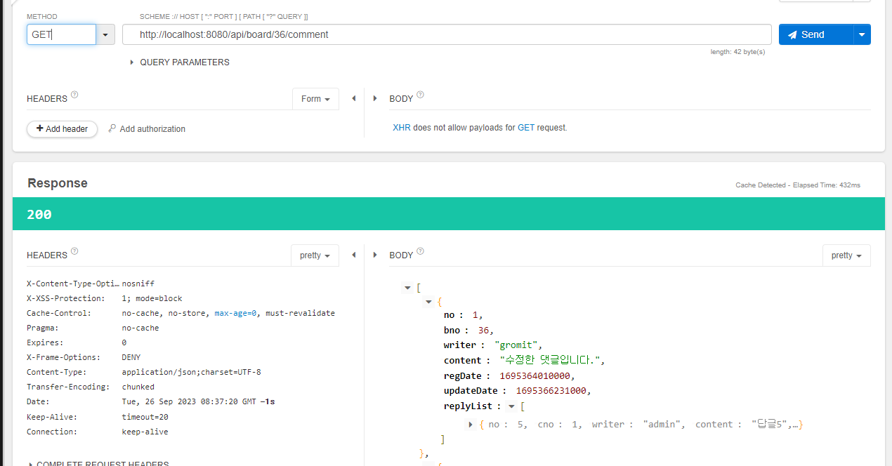Click the chunked Transfer-Encoding value
892x466 pixels.
[x=138, y=387]
